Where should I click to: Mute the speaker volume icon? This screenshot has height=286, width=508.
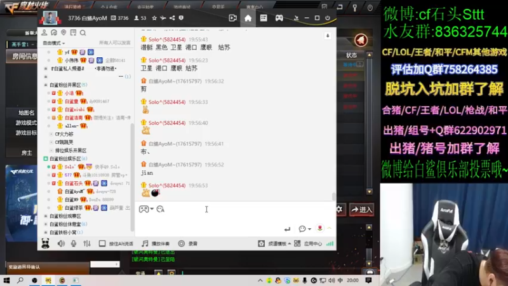coord(61,243)
